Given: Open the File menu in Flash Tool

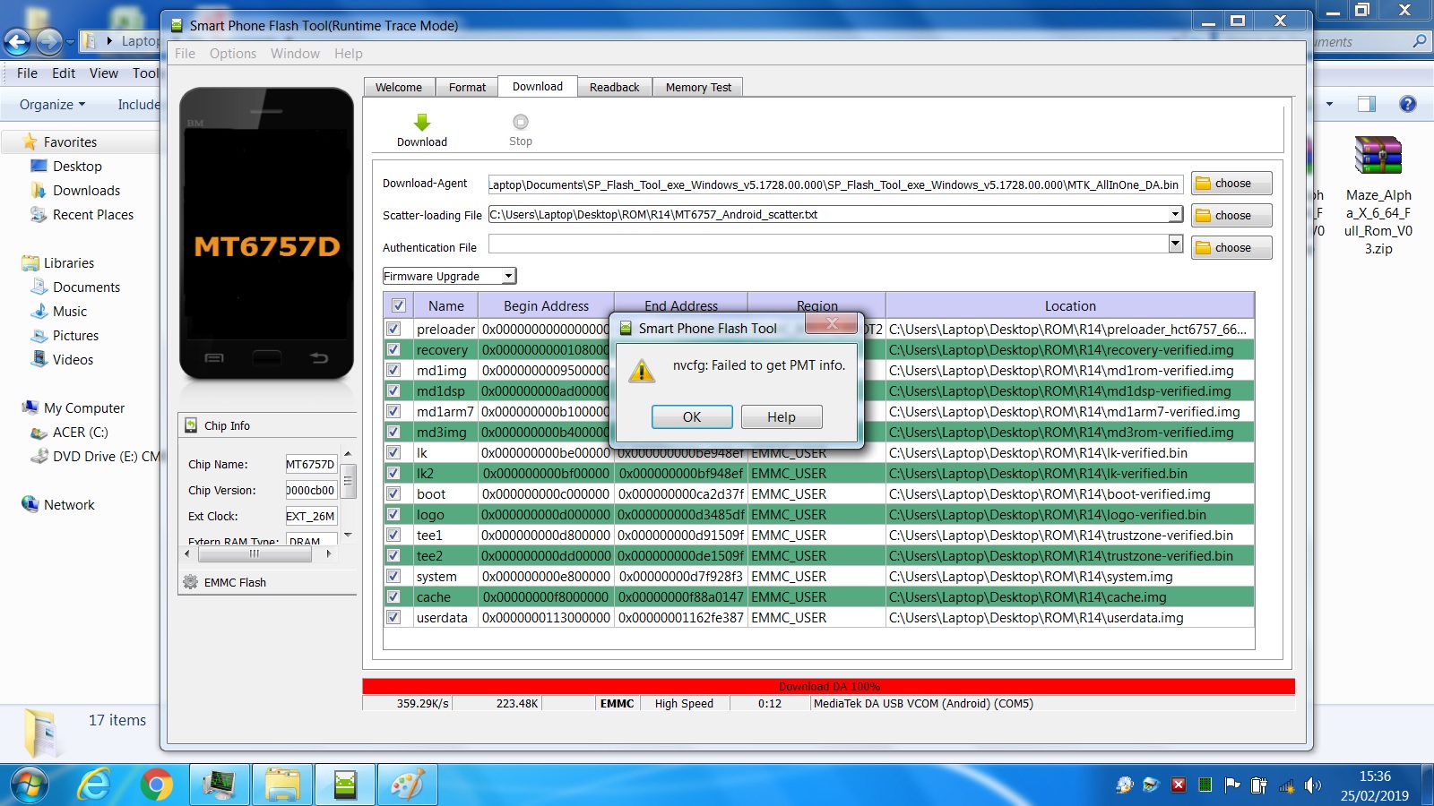Looking at the screenshot, I should (186, 54).
